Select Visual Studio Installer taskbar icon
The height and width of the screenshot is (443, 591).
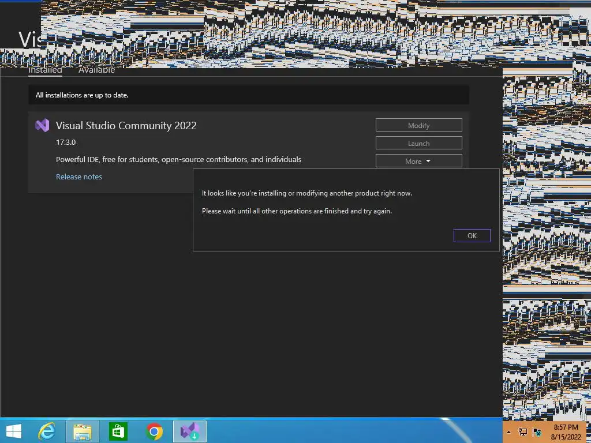(x=189, y=431)
